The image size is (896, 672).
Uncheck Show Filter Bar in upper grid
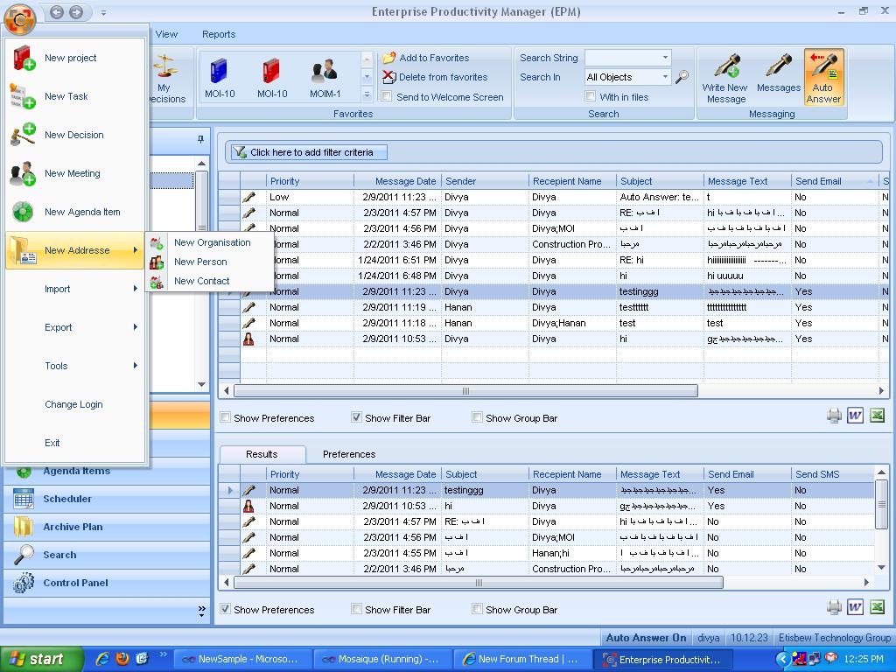coord(356,418)
